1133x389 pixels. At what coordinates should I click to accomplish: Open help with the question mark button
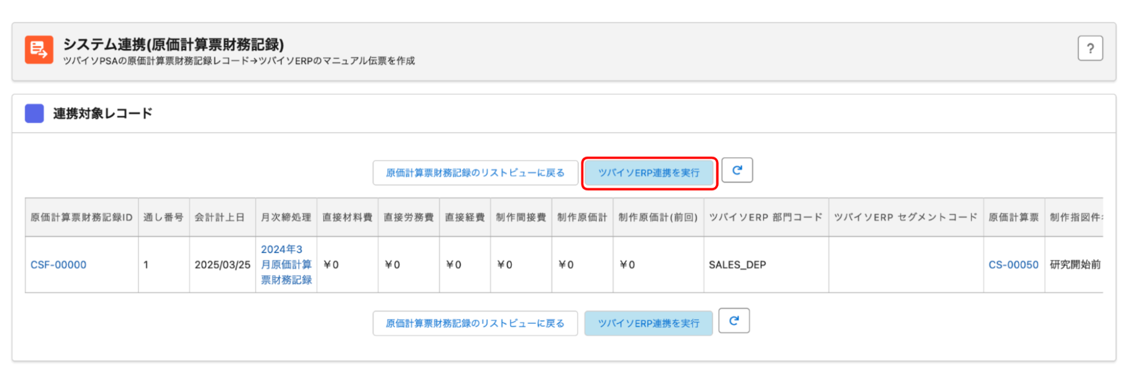click(1090, 48)
